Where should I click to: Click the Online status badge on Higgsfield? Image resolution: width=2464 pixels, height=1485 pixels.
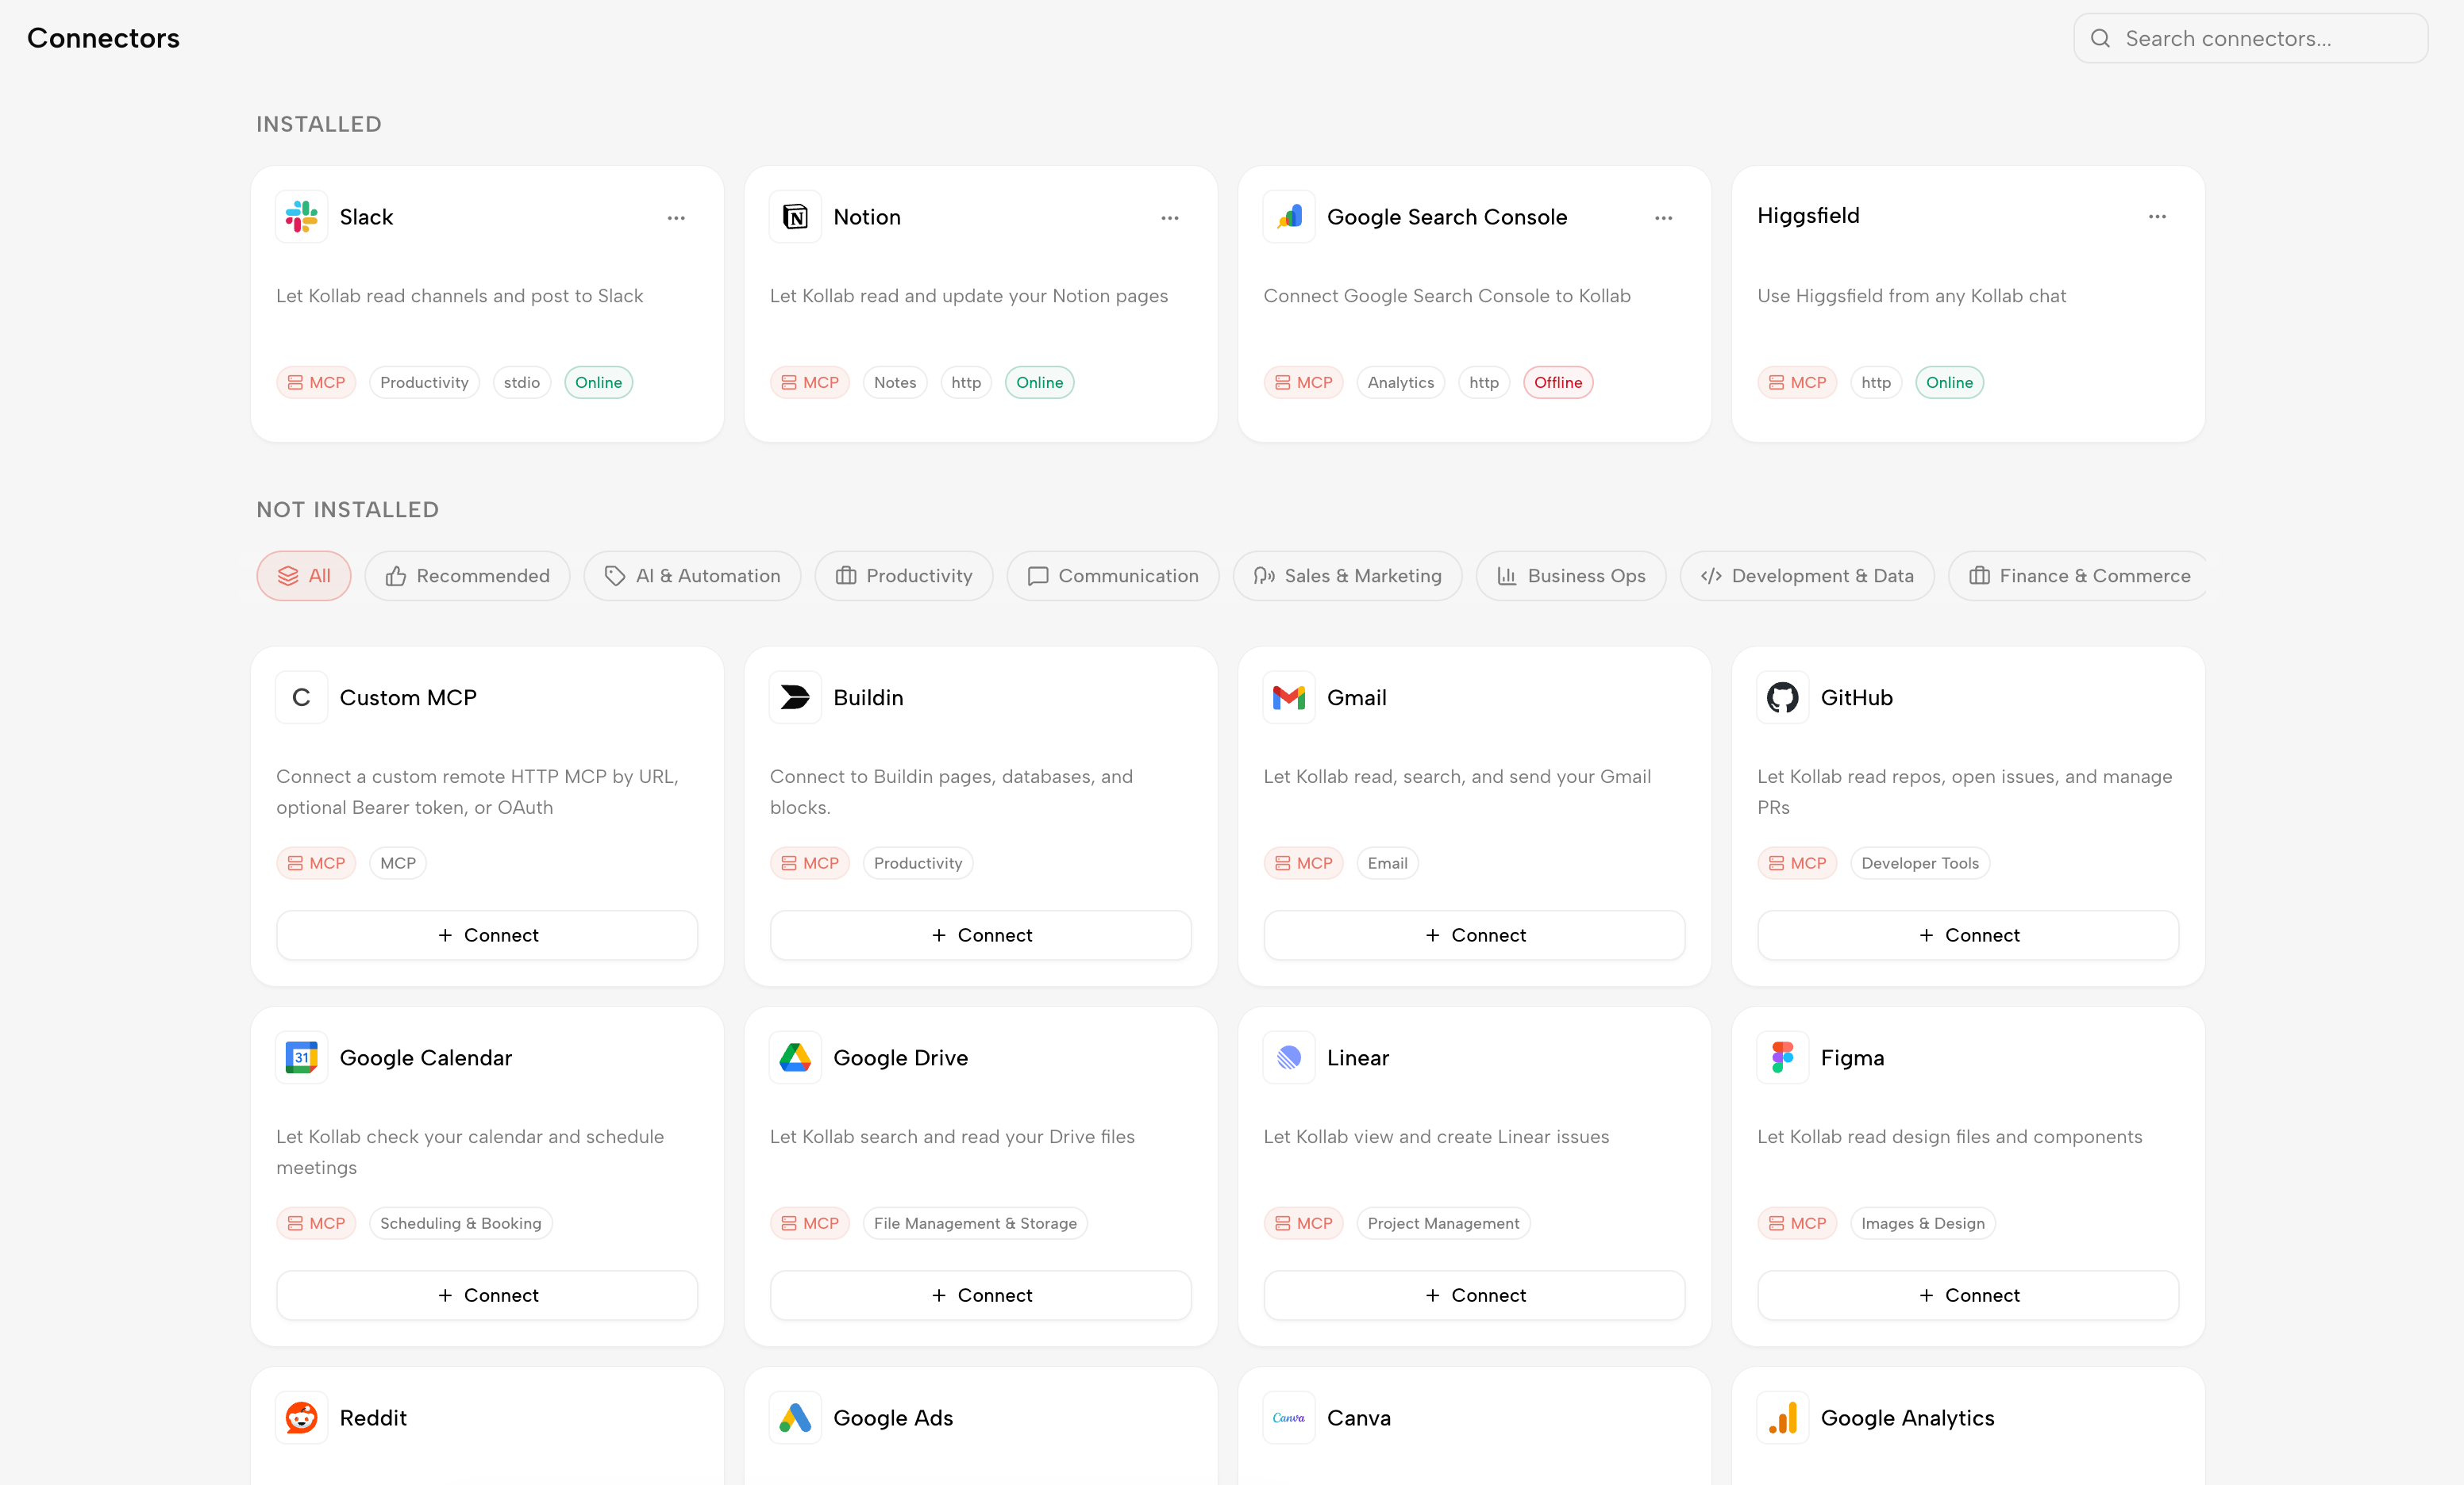1949,382
